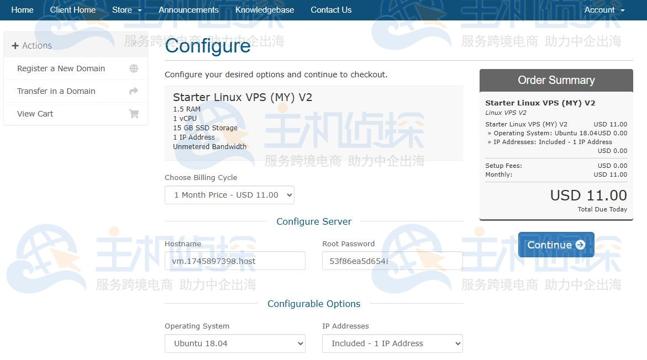
Task: Focus the Root Password text field
Action: coord(392,261)
